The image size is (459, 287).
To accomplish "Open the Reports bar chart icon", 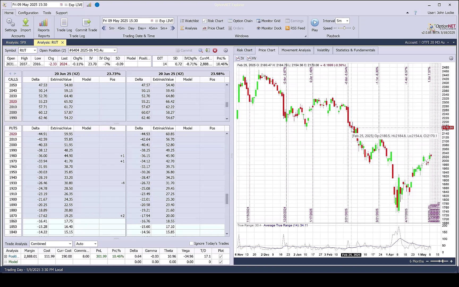I will coord(44,25).
